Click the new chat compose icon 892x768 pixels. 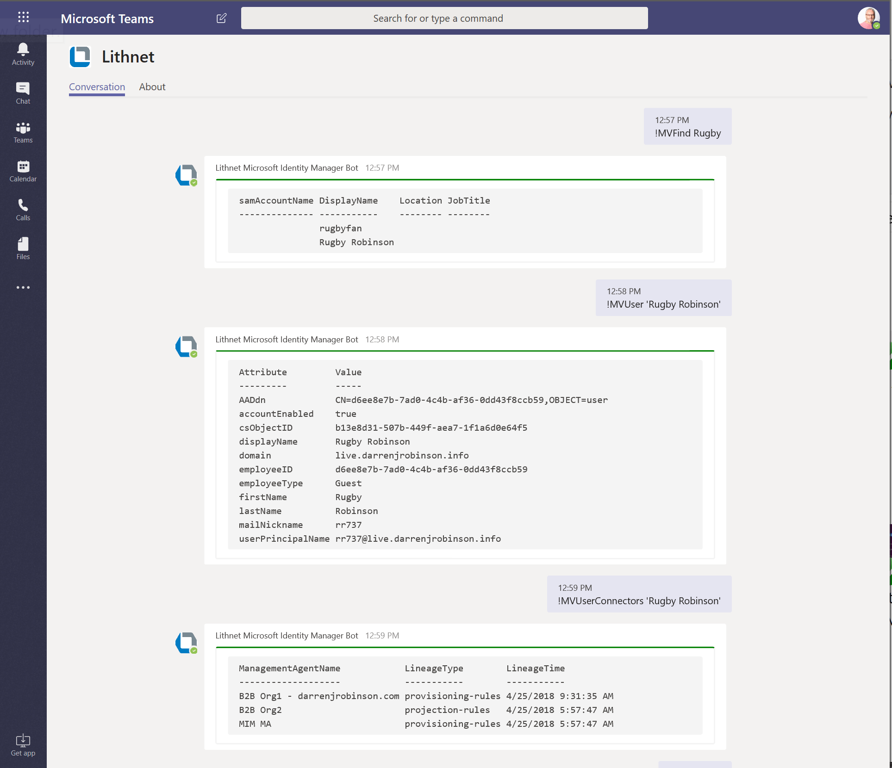tap(221, 18)
